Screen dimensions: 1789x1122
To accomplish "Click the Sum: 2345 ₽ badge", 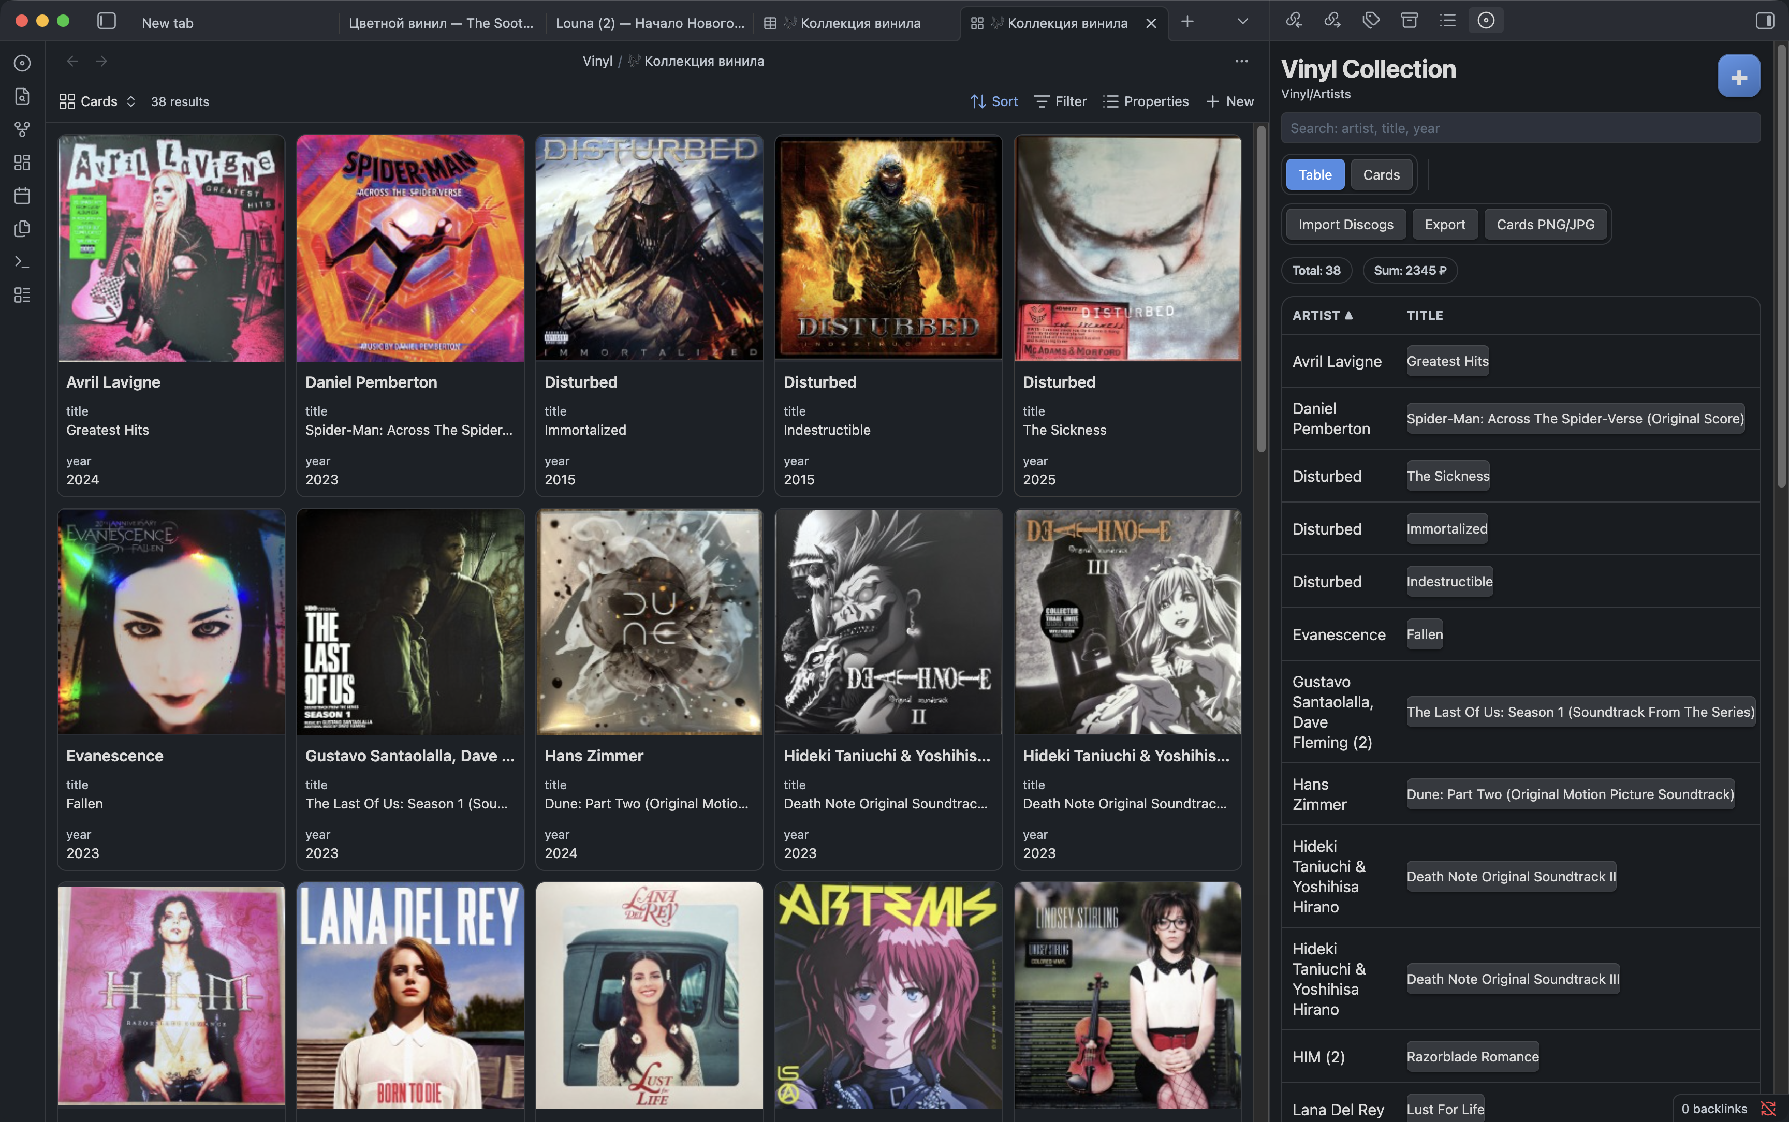I will pyautogui.click(x=1410, y=270).
